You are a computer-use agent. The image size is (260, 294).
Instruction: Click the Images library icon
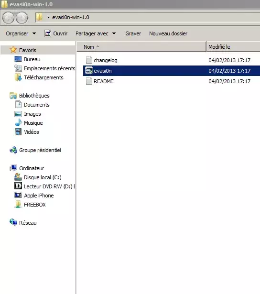click(18, 114)
